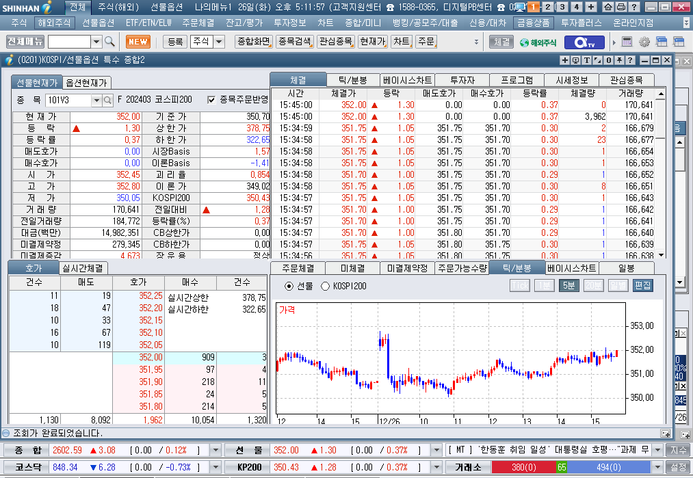The image size is (693, 478).
Task: Open the 해외주식 menu
Action: (54, 23)
